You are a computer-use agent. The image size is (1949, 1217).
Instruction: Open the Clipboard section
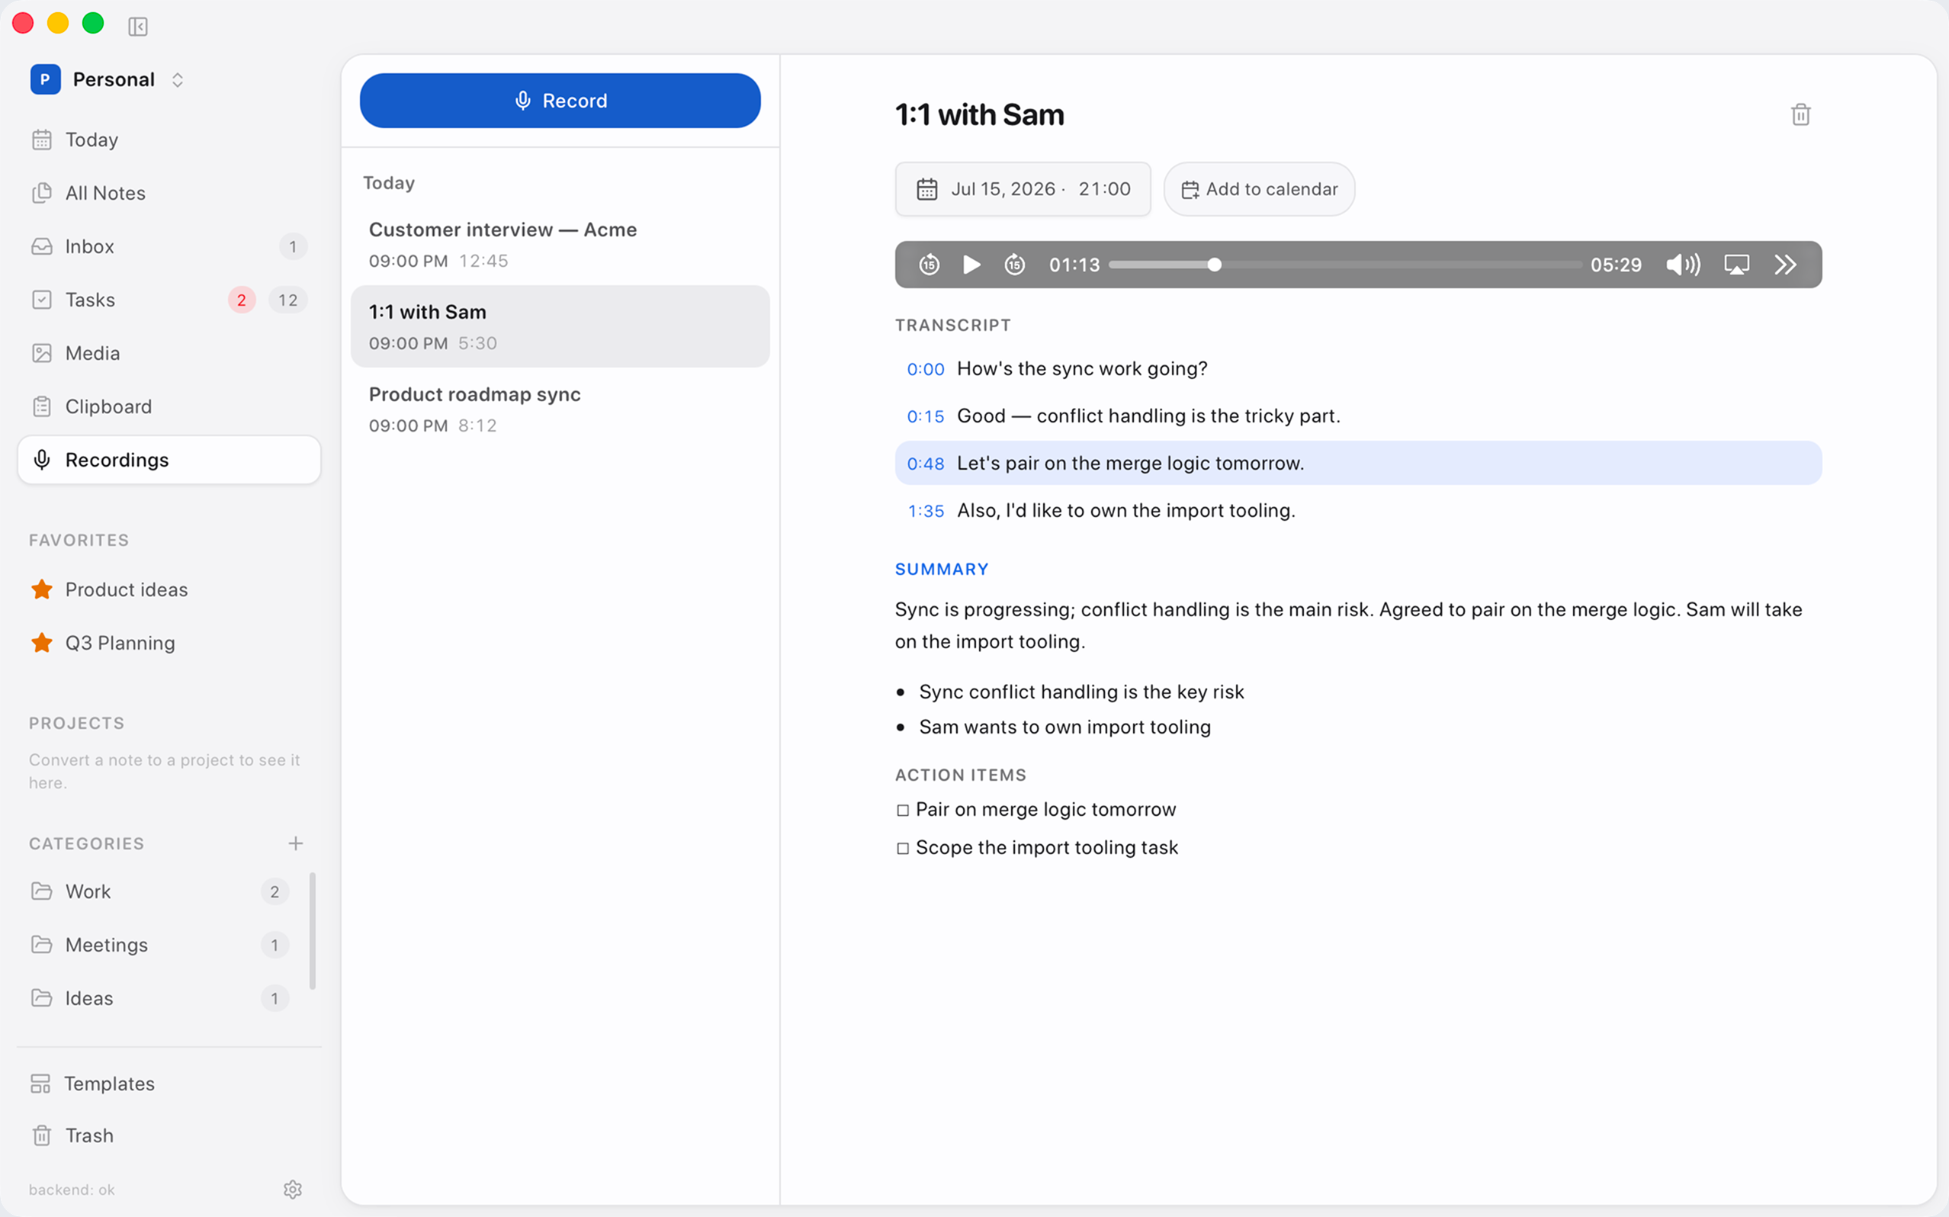click(169, 406)
